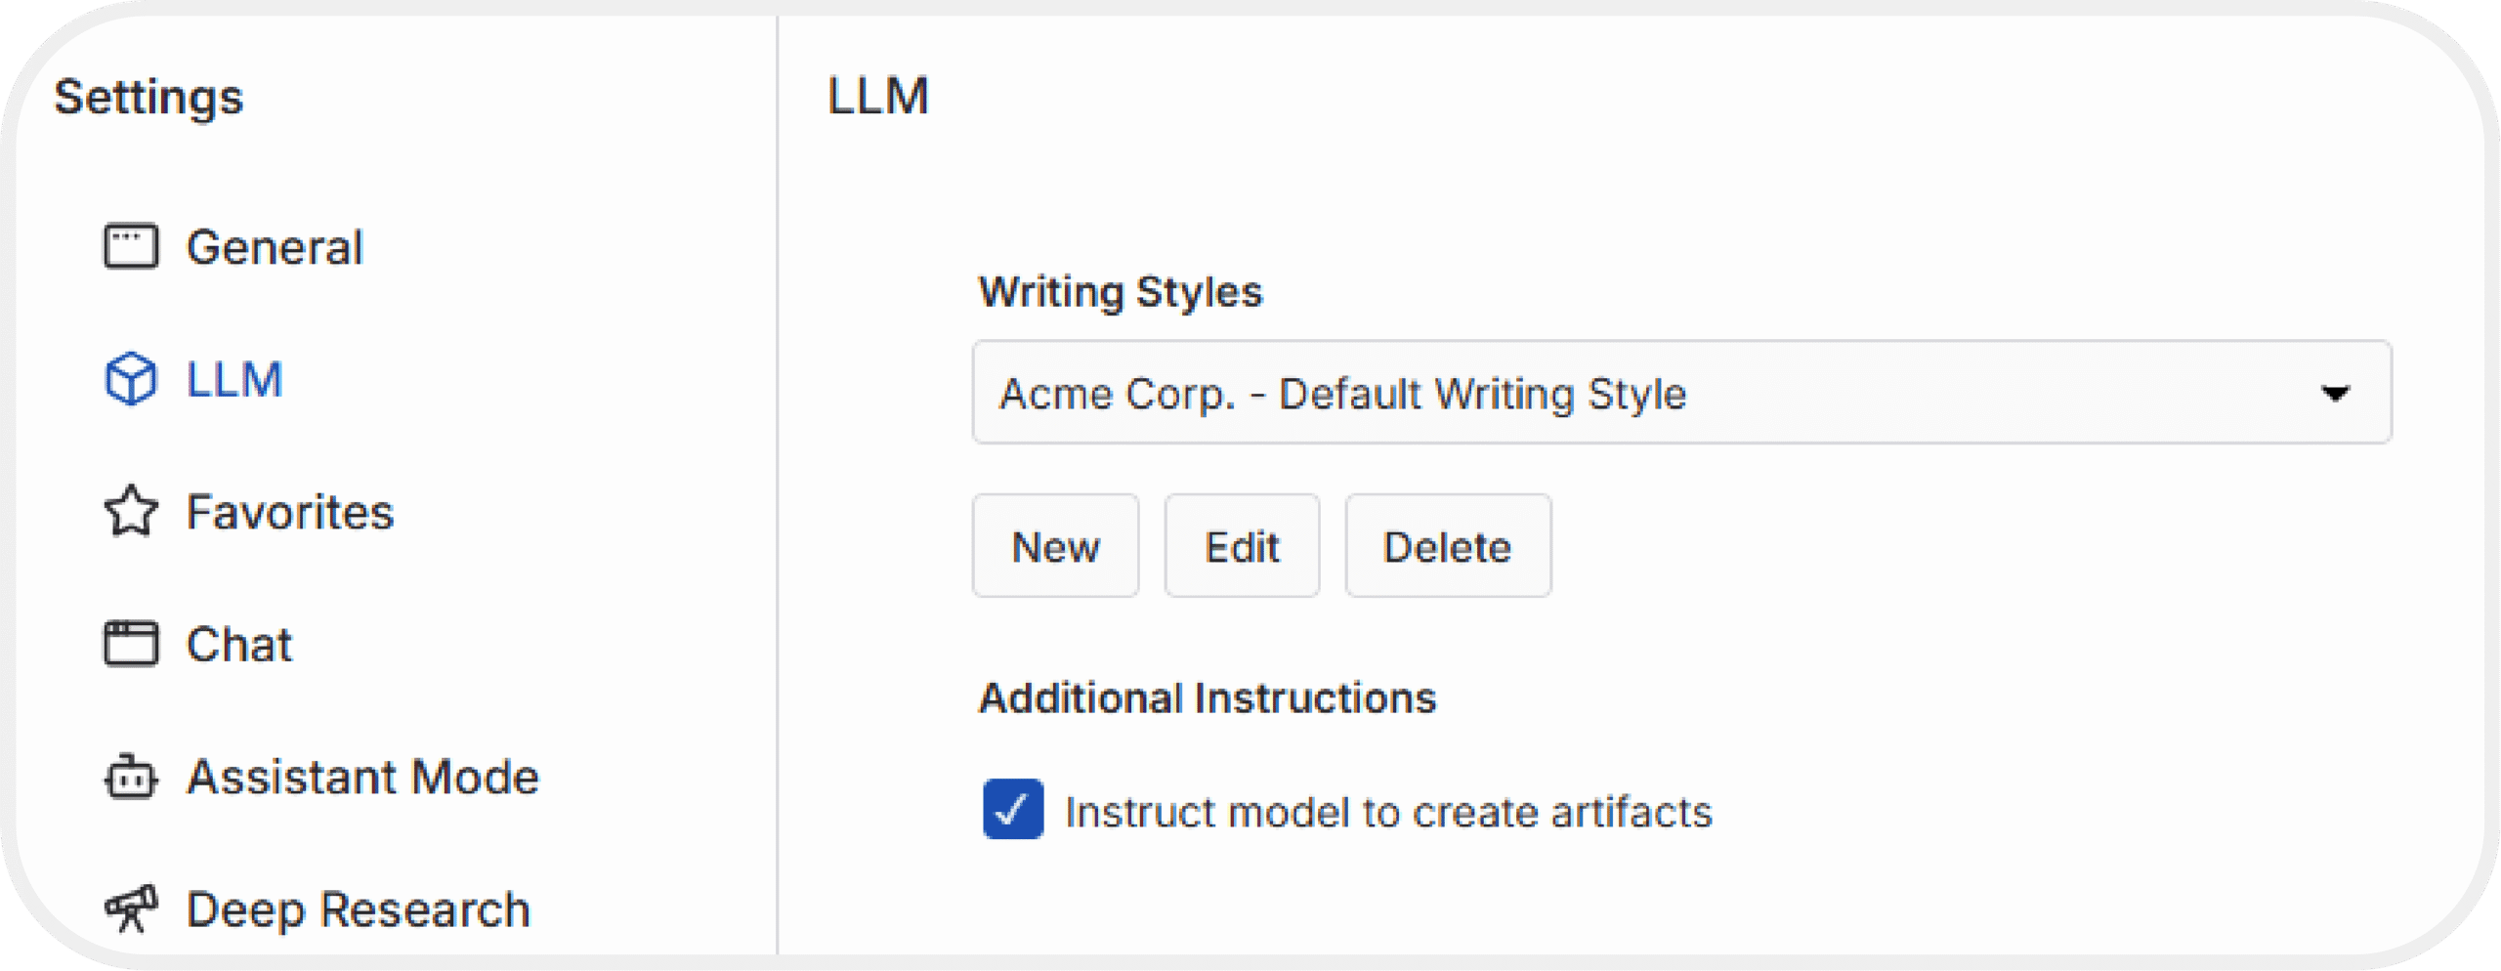Click the Favorites star icon
The image size is (2501, 971).
point(130,511)
